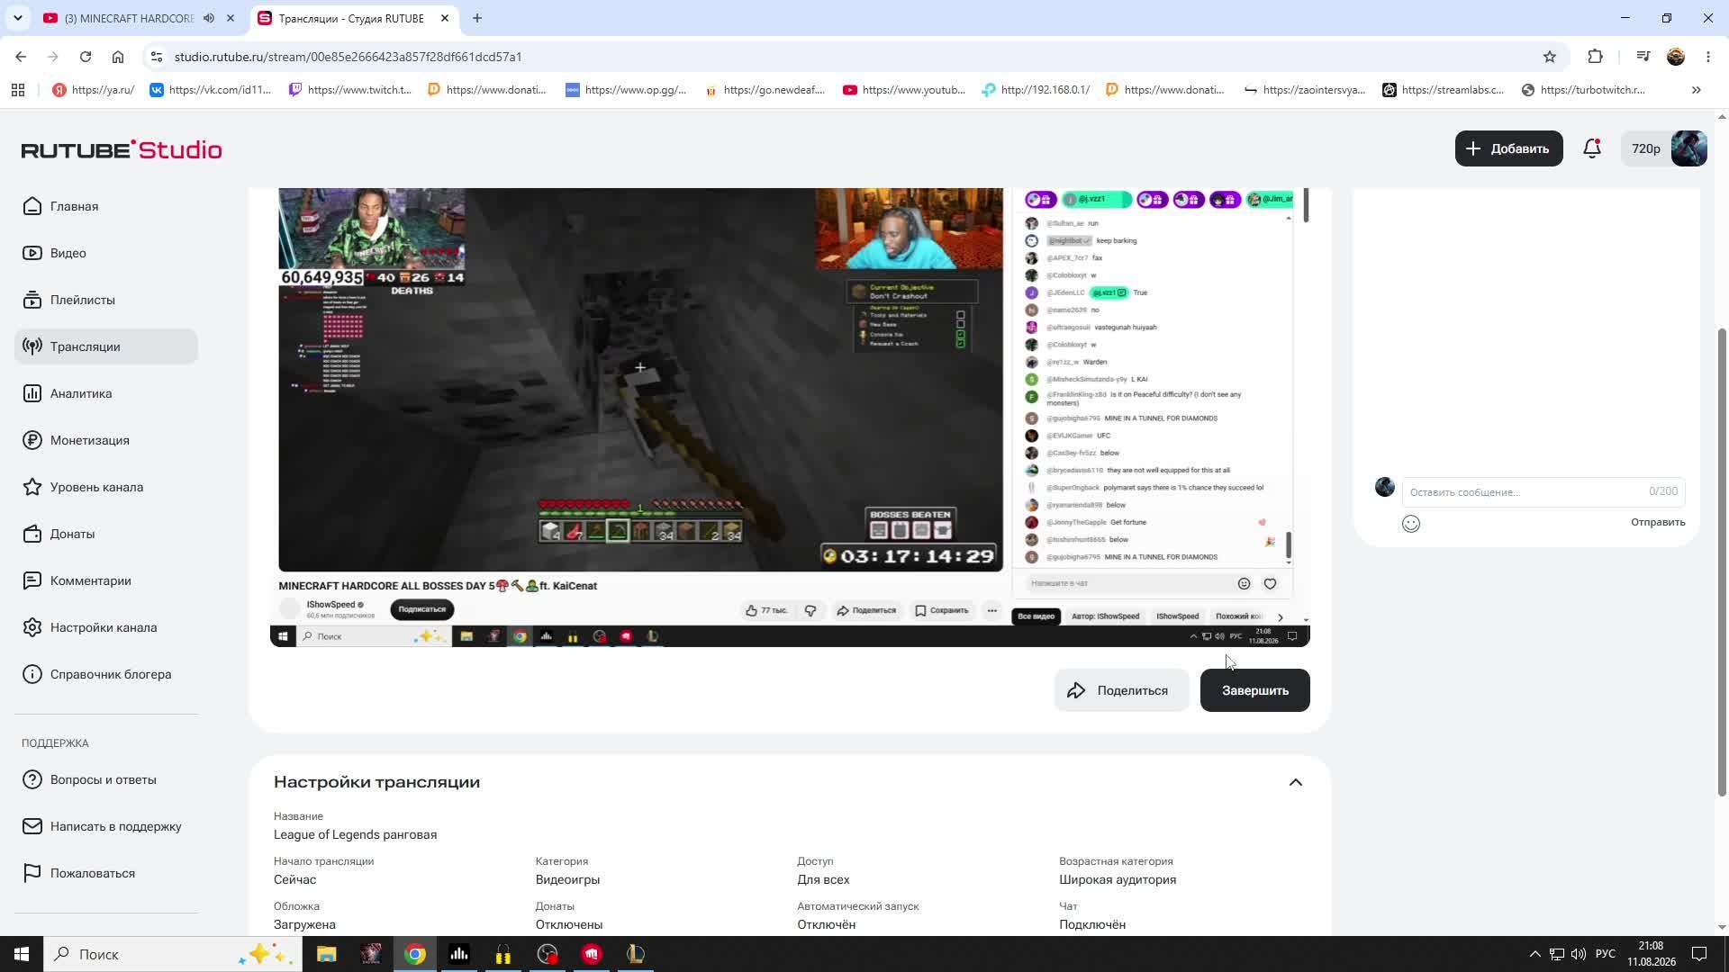Viewport: 1729px width, 972px height.
Task: Click the Добавить button
Action: 1508,148
